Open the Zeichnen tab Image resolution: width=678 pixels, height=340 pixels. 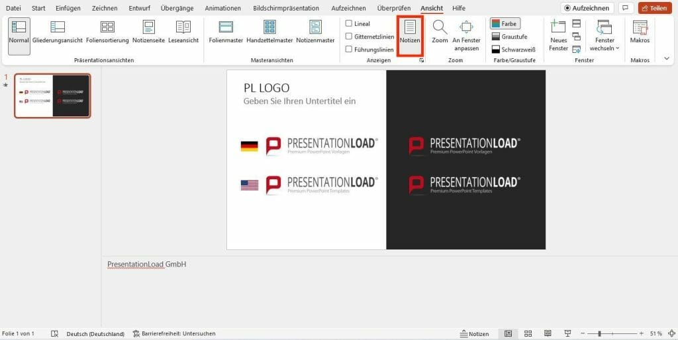[105, 8]
